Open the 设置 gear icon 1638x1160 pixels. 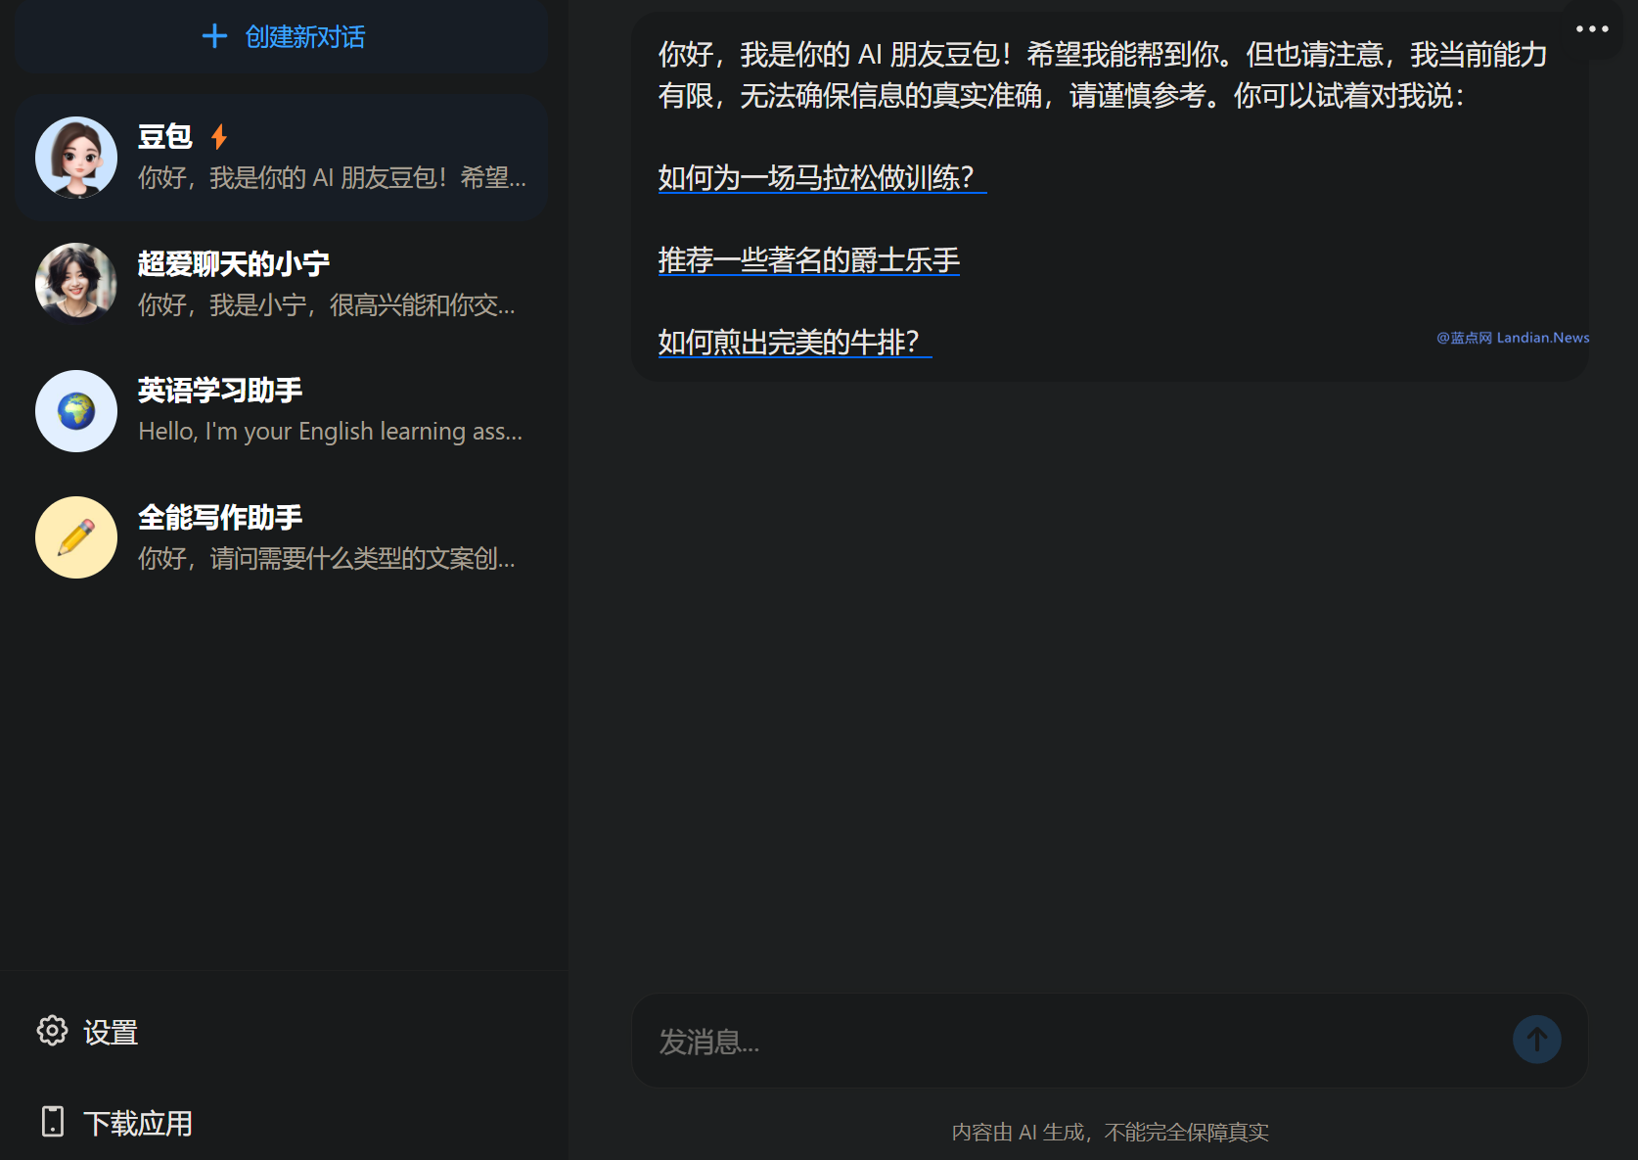click(52, 1032)
